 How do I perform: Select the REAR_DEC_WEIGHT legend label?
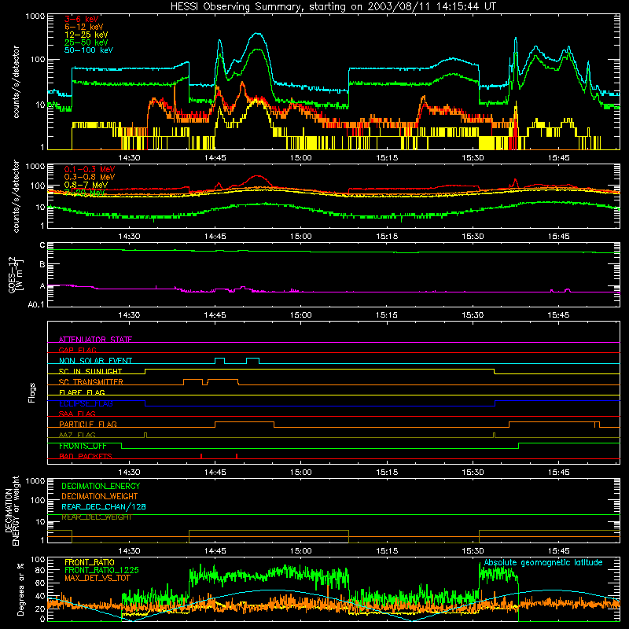click(96, 517)
